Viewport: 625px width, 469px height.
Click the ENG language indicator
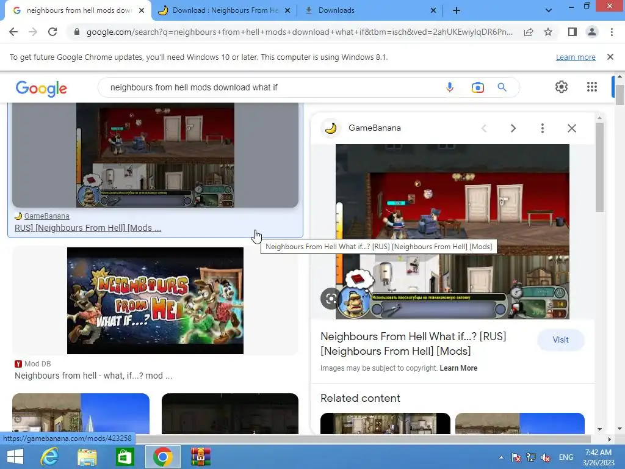[x=566, y=457]
